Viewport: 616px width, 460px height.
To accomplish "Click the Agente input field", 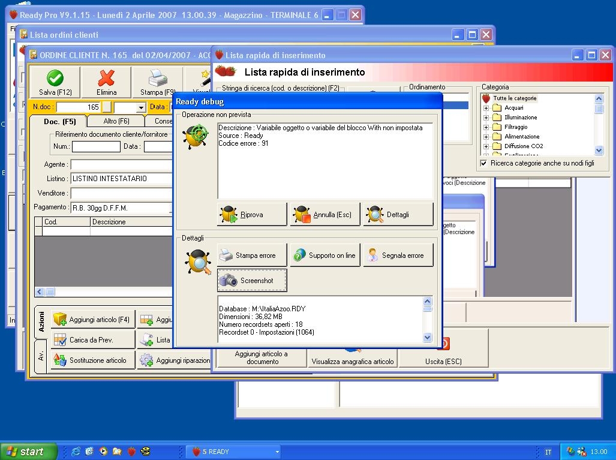I will (x=121, y=164).
